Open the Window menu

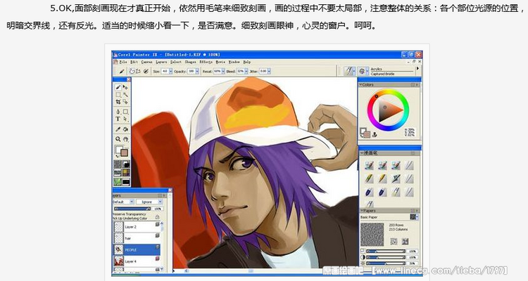coord(234,62)
